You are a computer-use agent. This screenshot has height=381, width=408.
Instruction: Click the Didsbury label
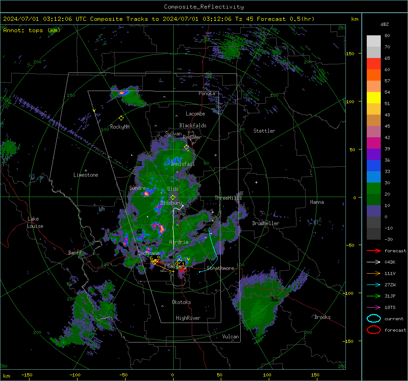(171, 203)
